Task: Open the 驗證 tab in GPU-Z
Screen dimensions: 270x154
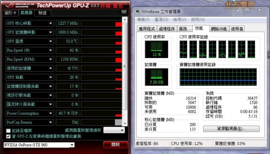Action: click(x=42, y=13)
